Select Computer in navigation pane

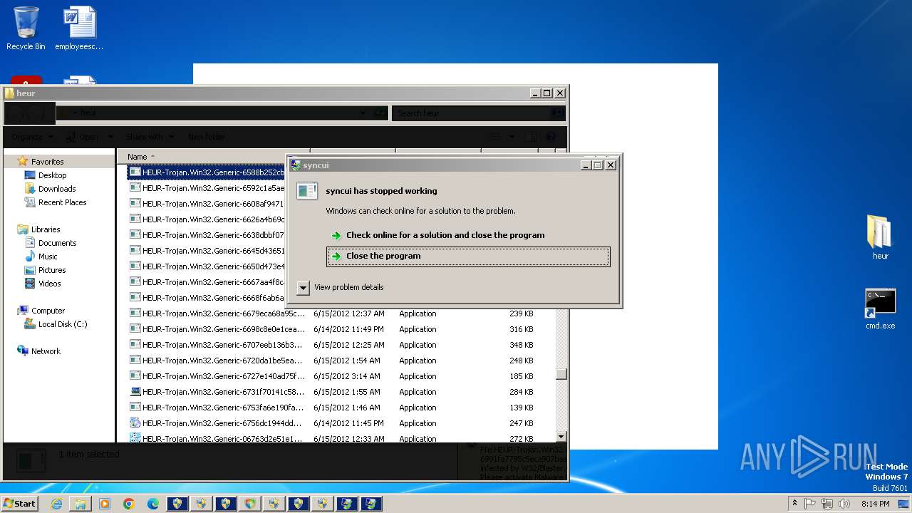click(x=48, y=311)
